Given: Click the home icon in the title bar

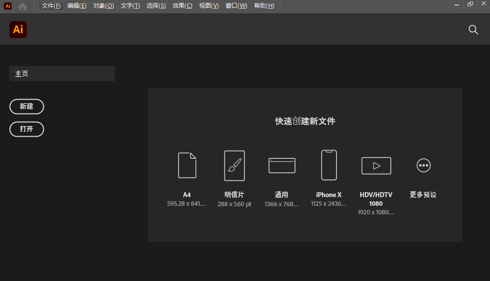Looking at the screenshot, I should pyautogui.click(x=22, y=6).
